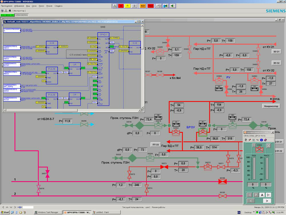Click the algorithm window vertical scrollbar down arrow
This screenshot has height=215, width=286.
click(x=142, y=107)
